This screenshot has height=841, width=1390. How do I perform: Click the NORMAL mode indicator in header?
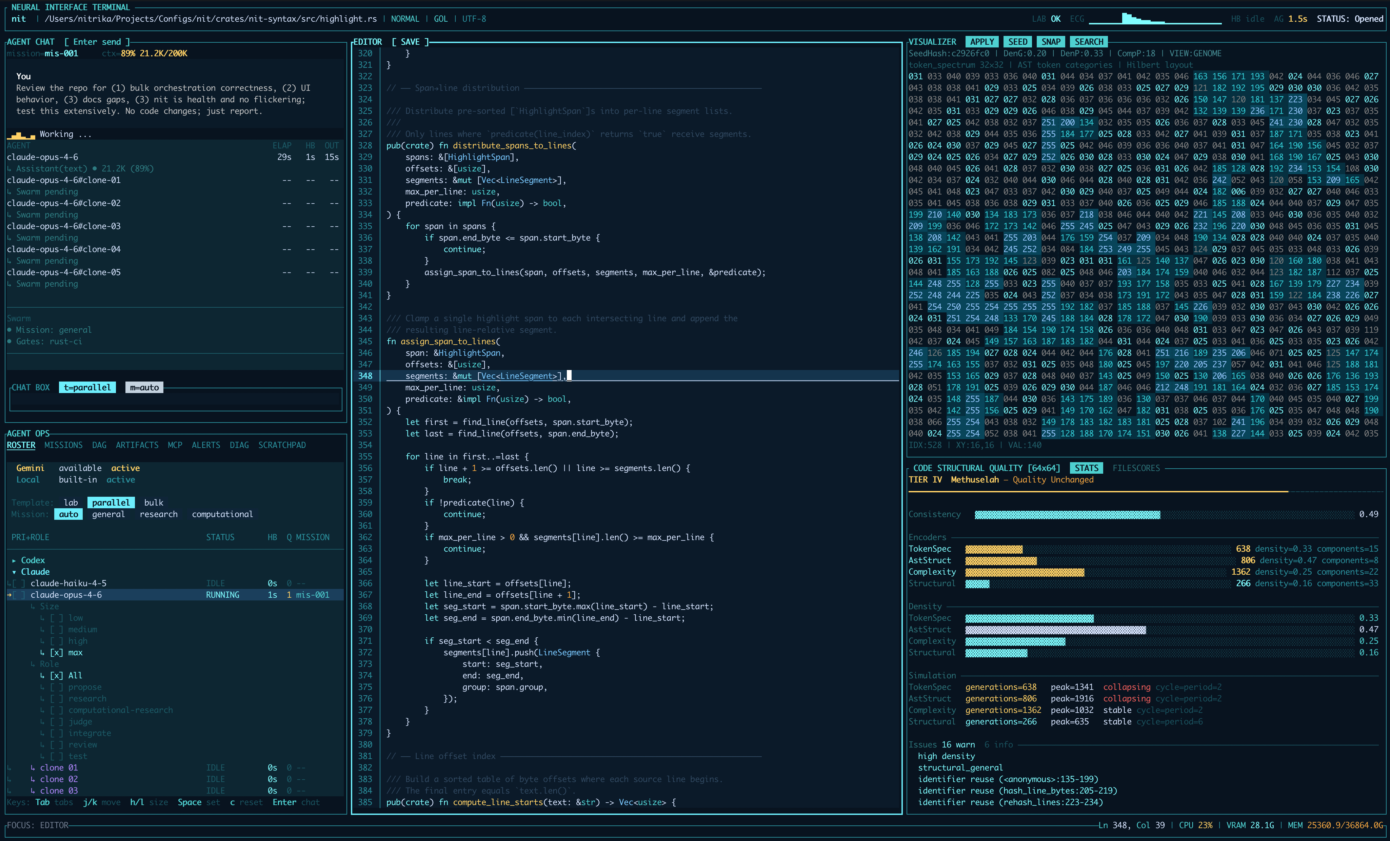click(405, 19)
